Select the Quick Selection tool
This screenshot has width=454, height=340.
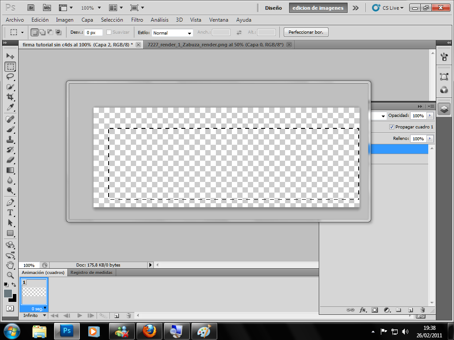click(10, 87)
